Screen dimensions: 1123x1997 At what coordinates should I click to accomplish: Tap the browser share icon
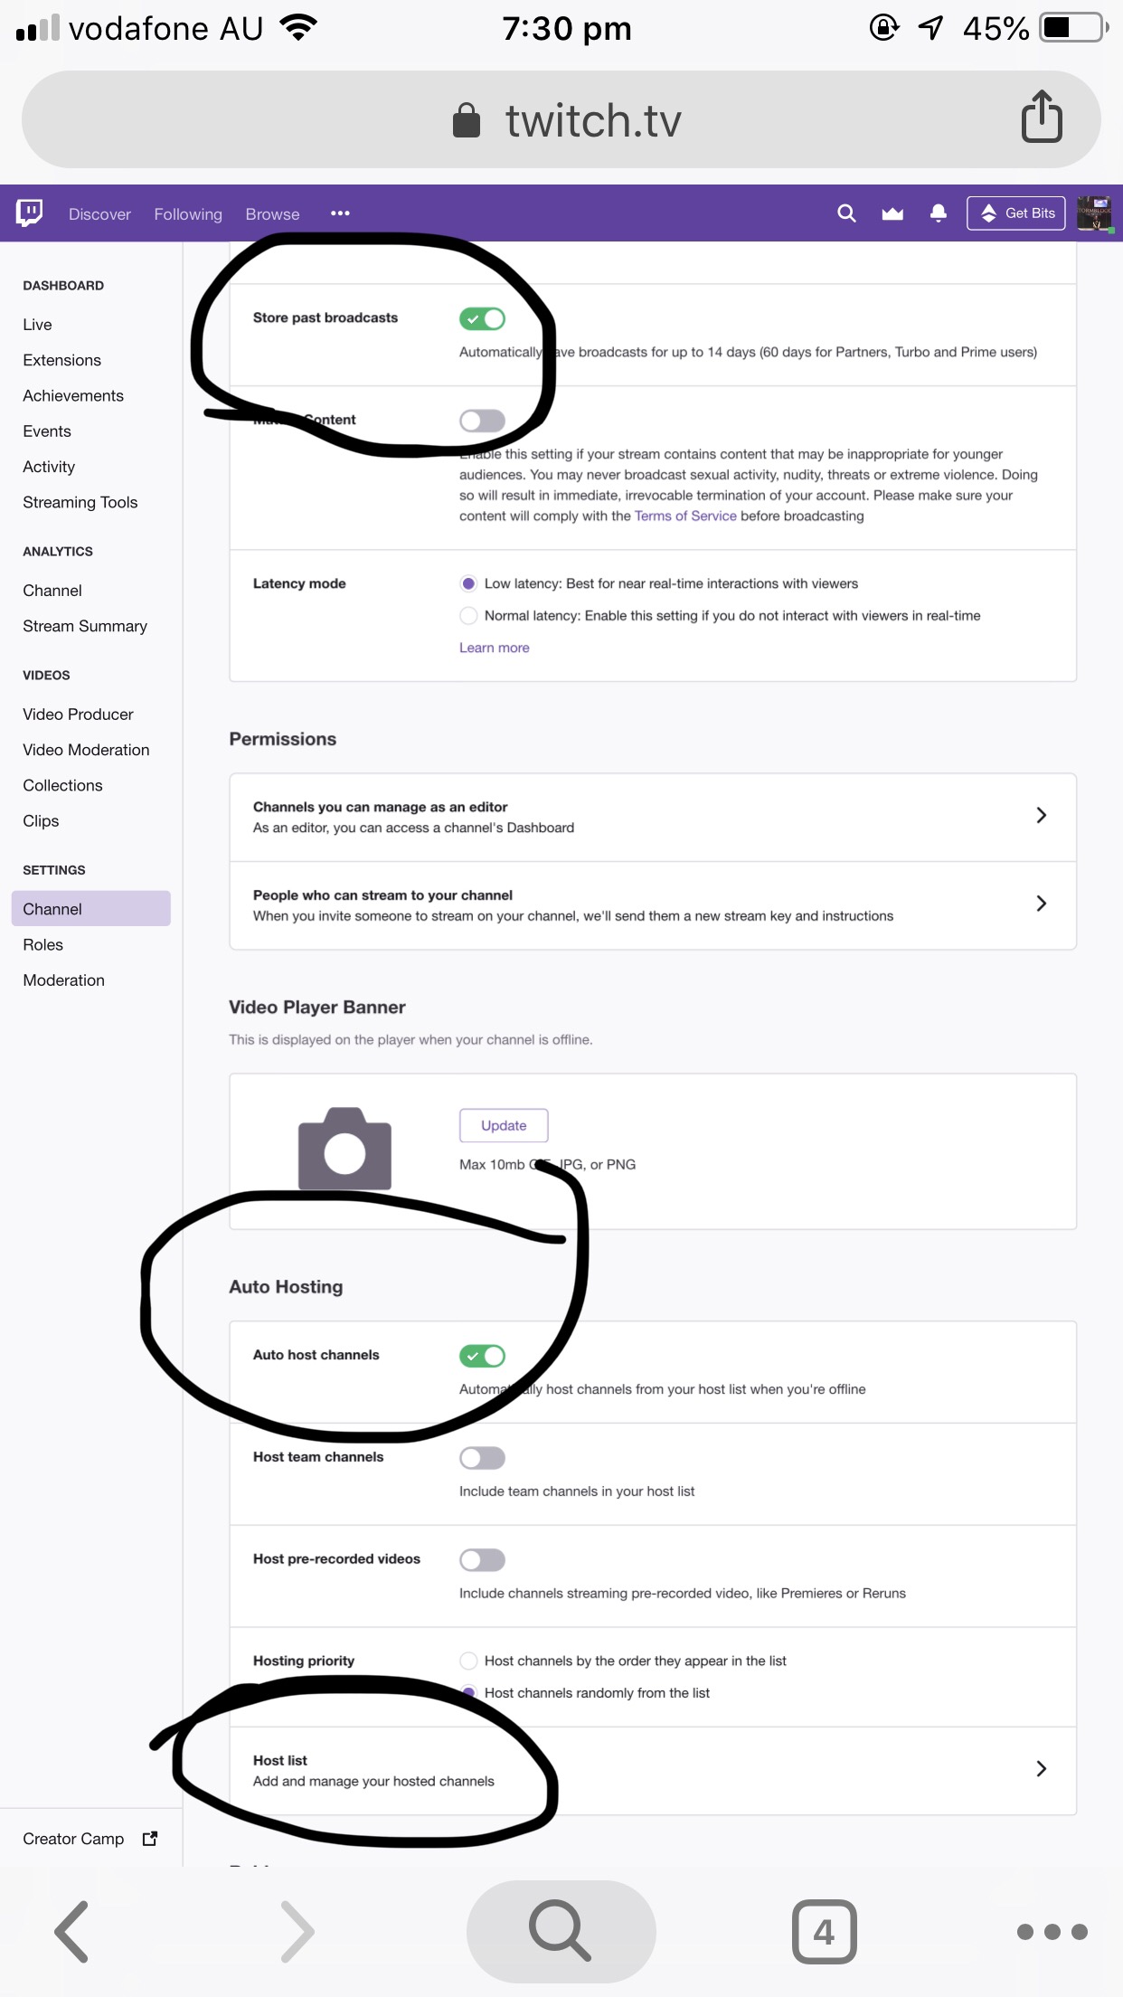[x=1042, y=117]
